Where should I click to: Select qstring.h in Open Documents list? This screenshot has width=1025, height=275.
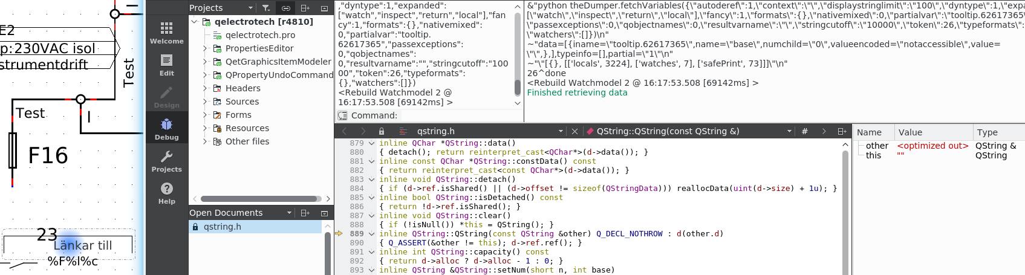222,227
